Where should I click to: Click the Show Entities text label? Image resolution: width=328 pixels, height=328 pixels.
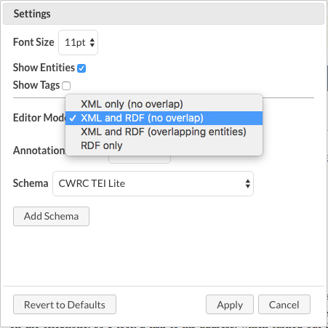(44, 68)
